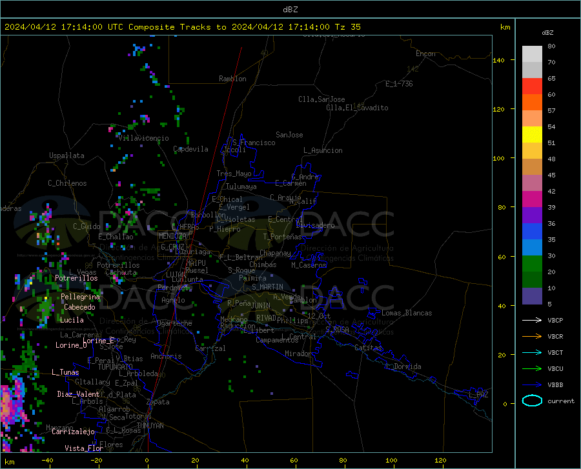Click the L_PAZ label
The width and height of the screenshot is (581, 469).
click(x=478, y=395)
